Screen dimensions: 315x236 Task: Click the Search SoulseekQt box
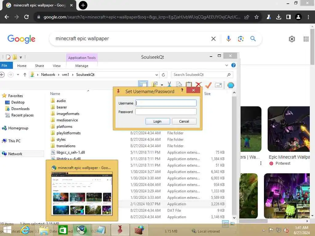[202, 75]
